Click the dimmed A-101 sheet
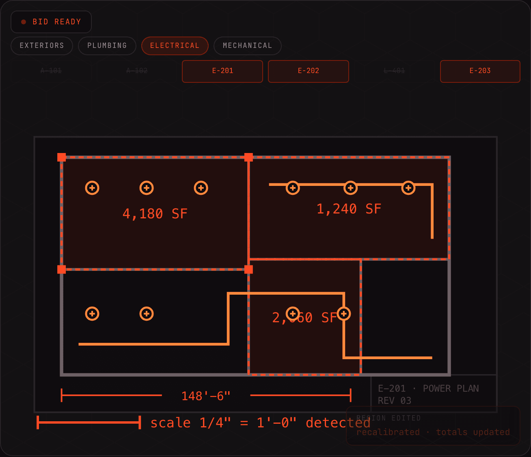 (x=51, y=71)
